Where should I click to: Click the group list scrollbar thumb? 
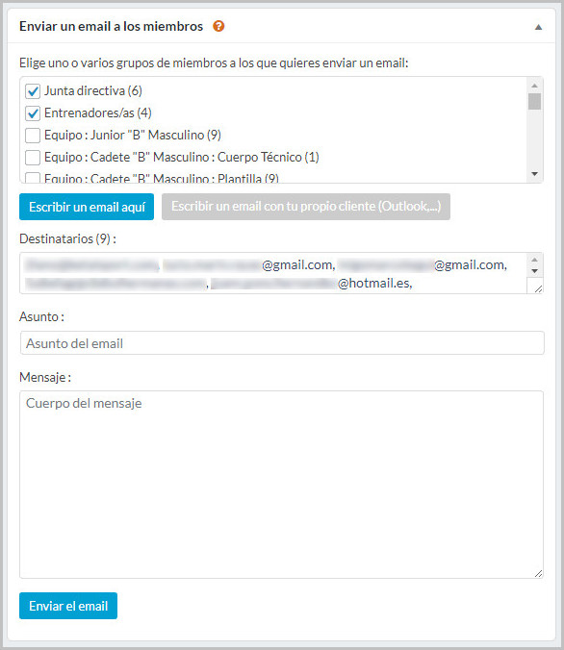[534, 101]
